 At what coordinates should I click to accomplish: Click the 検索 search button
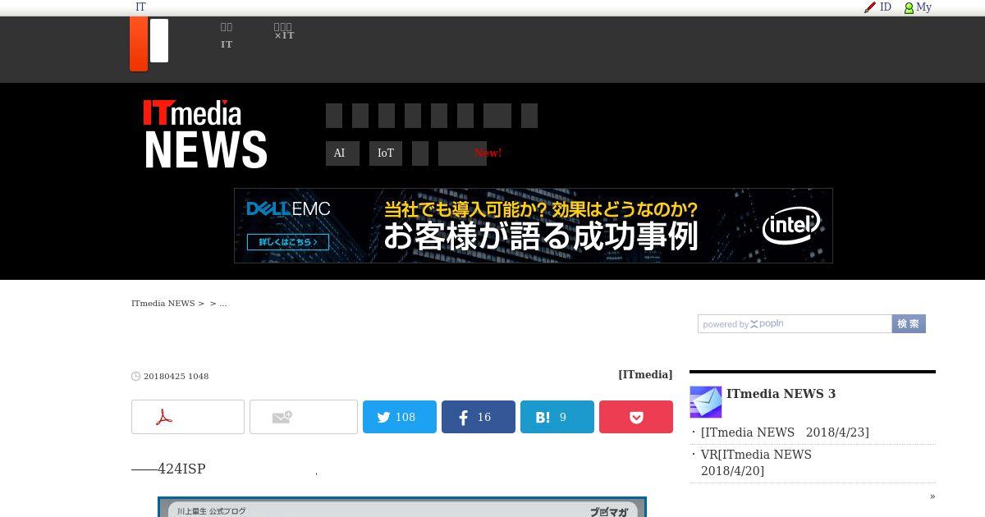click(909, 324)
